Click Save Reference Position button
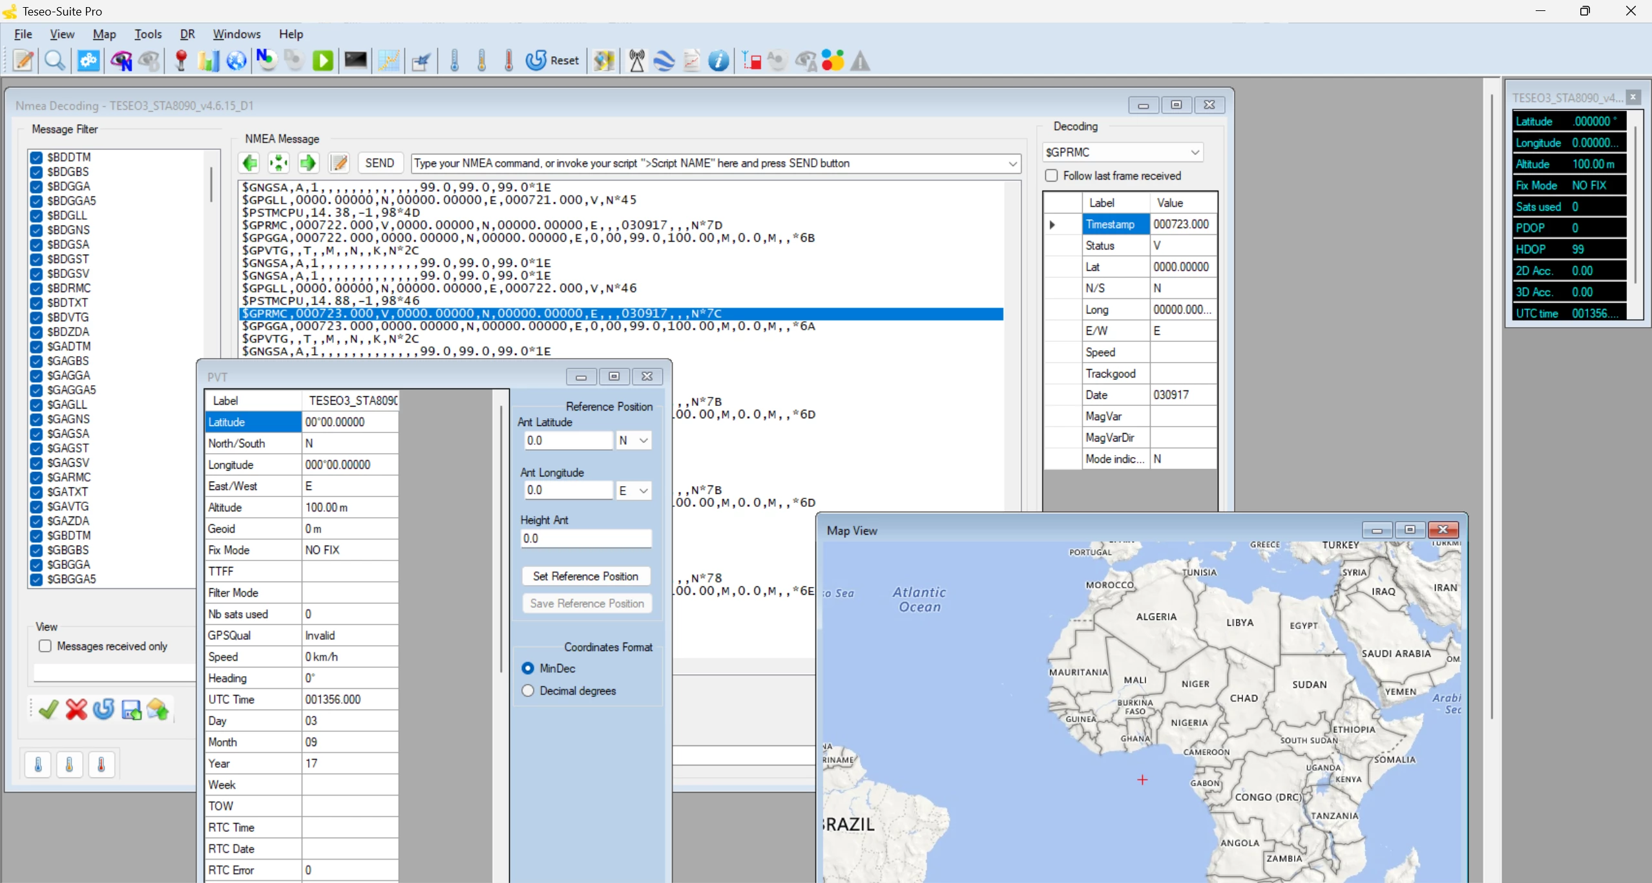Viewport: 1652px width, 883px height. click(x=587, y=603)
